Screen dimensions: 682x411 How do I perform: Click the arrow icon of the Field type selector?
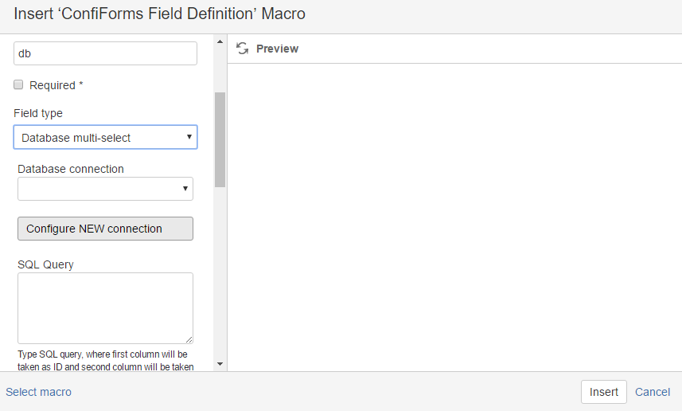point(189,137)
